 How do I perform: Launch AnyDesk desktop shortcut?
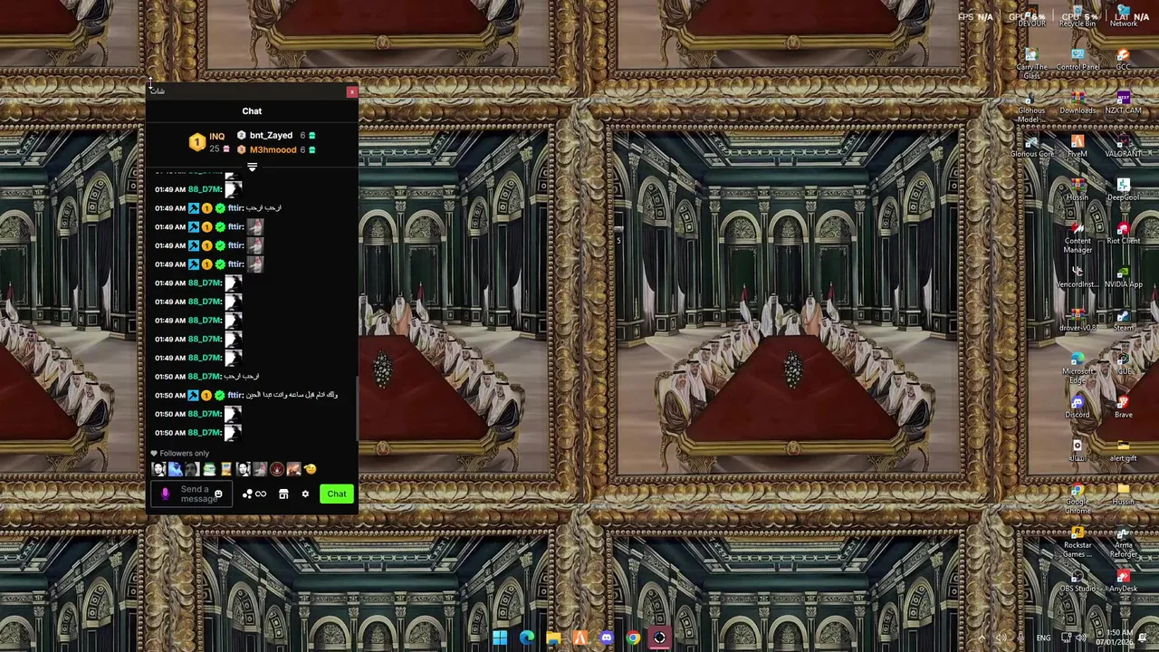(x=1123, y=581)
